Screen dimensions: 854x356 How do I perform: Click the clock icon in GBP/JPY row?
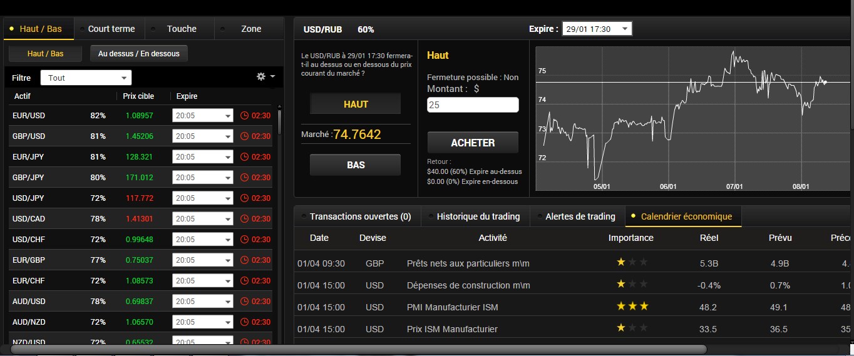[x=245, y=177]
